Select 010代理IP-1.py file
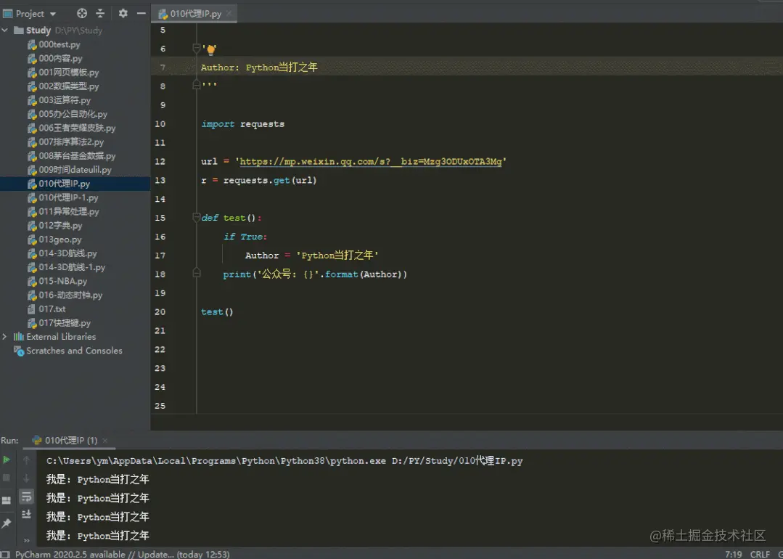783x559 pixels. 68,197
